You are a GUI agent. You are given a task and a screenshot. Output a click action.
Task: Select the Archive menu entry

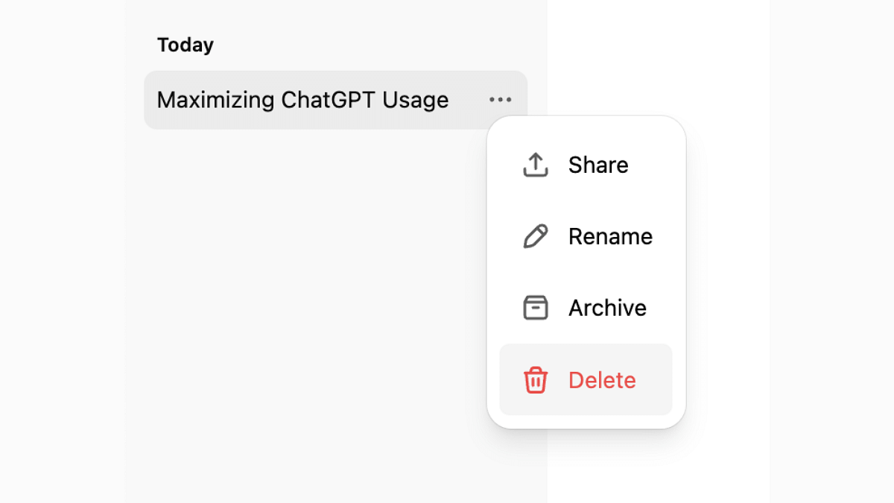(586, 308)
